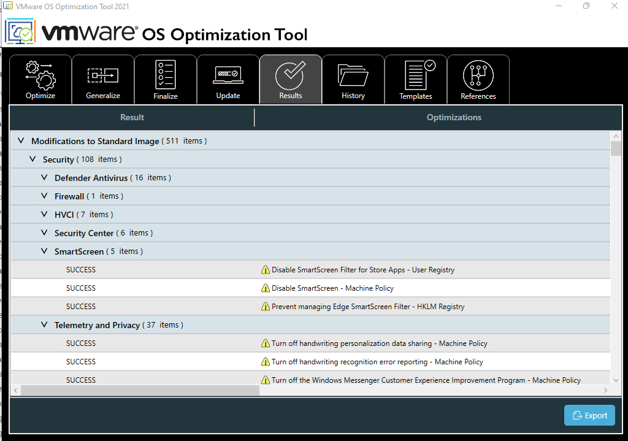Collapse the Telemetry and Privacy group
The height and width of the screenshot is (441, 628).
pyautogui.click(x=44, y=325)
